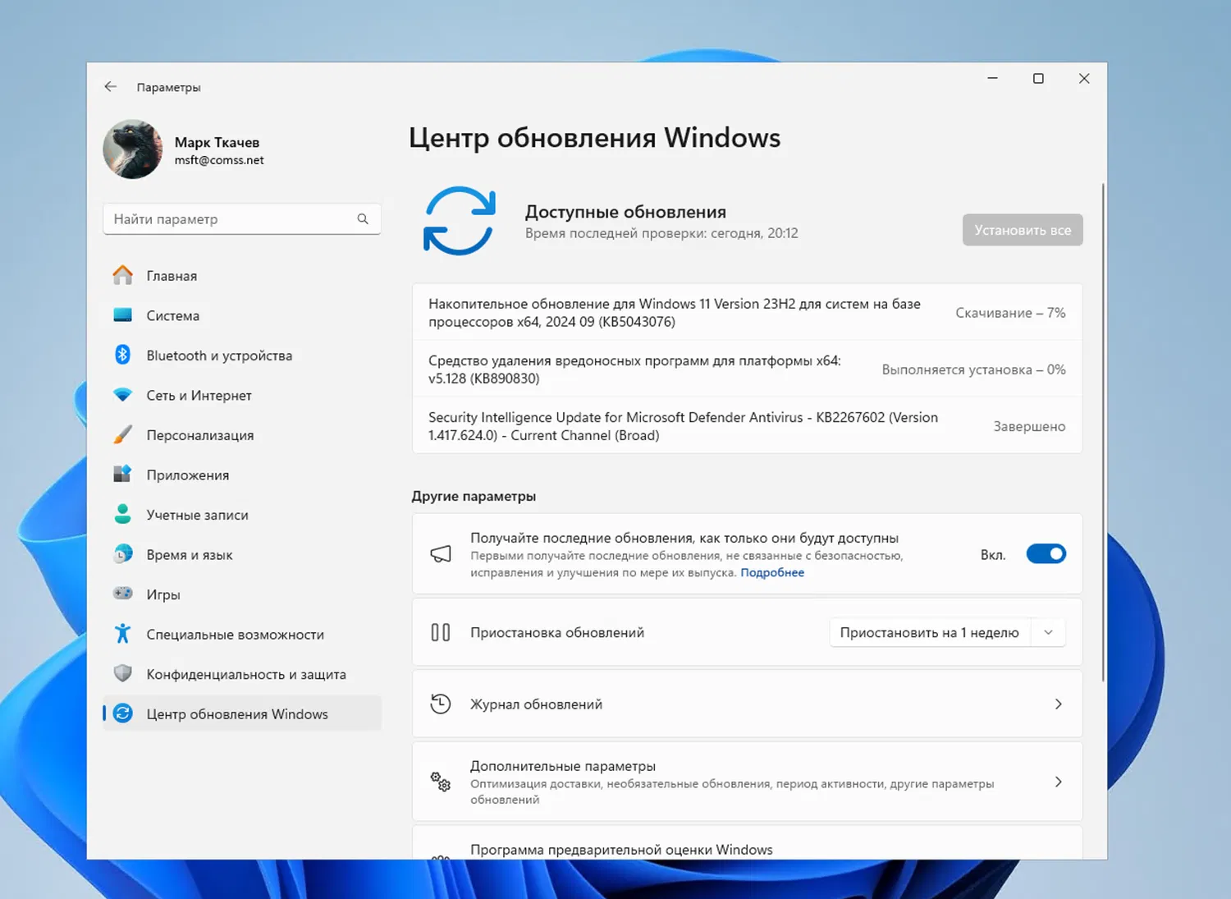Click the Центр обновления Windows sidebar icon
Screen dimensions: 1231x899
(123, 713)
